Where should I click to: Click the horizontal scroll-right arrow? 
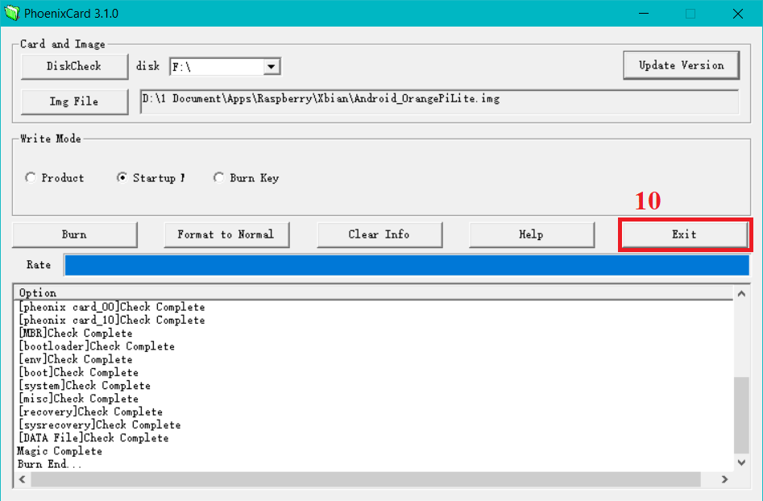coord(724,479)
